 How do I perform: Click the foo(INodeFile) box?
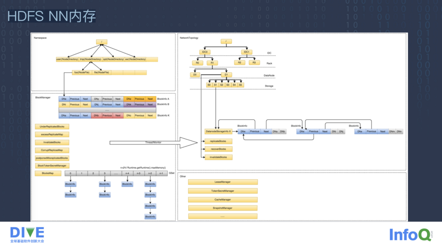[x=82, y=72]
